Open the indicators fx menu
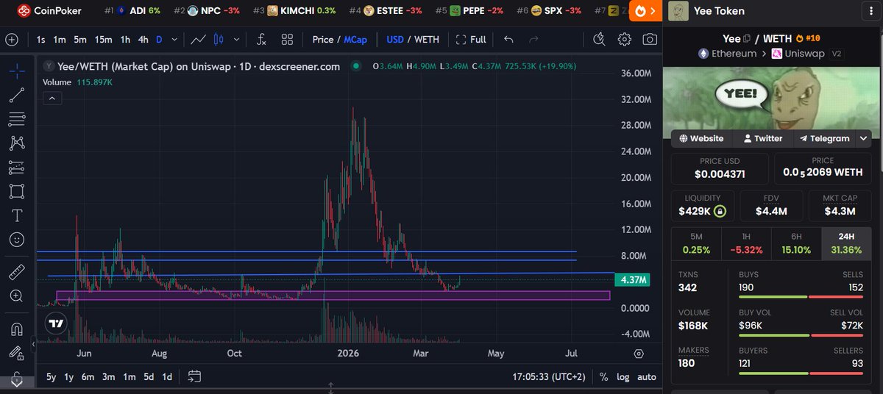Screen dimensions: 883x394 (261, 40)
